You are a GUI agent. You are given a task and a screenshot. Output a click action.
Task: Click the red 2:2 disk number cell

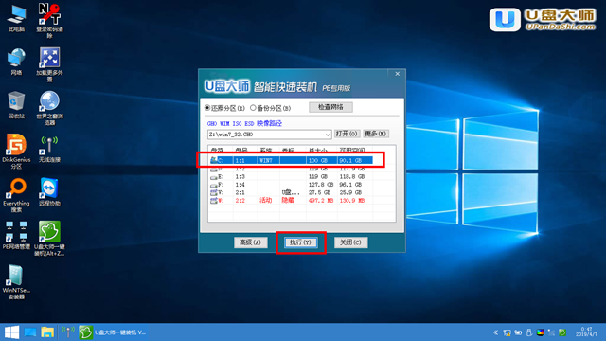click(x=240, y=201)
